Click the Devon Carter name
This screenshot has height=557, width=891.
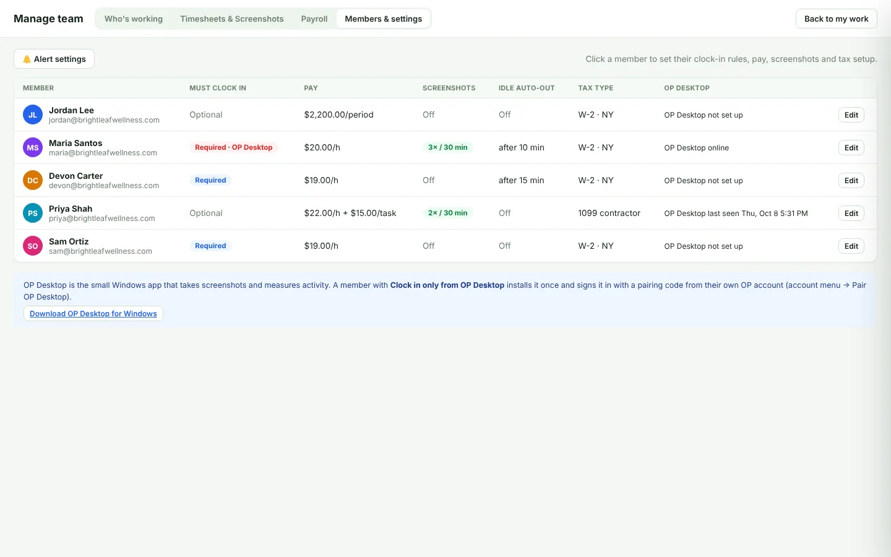coord(76,176)
